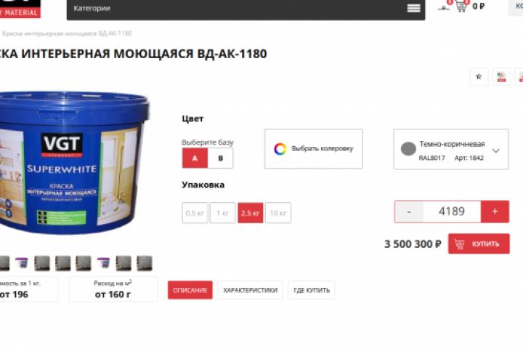Click the cart icon in the КУПИТЬ button
Screen dimensions: 523x349
click(x=459, y=244)
